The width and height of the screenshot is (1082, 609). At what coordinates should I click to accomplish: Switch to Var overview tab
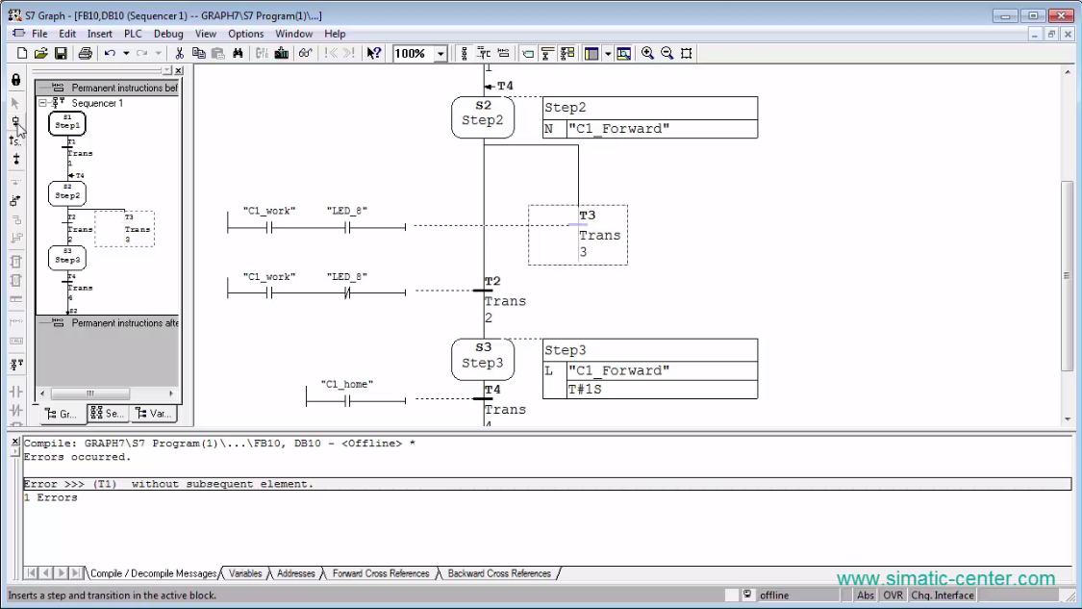[153, 414]
